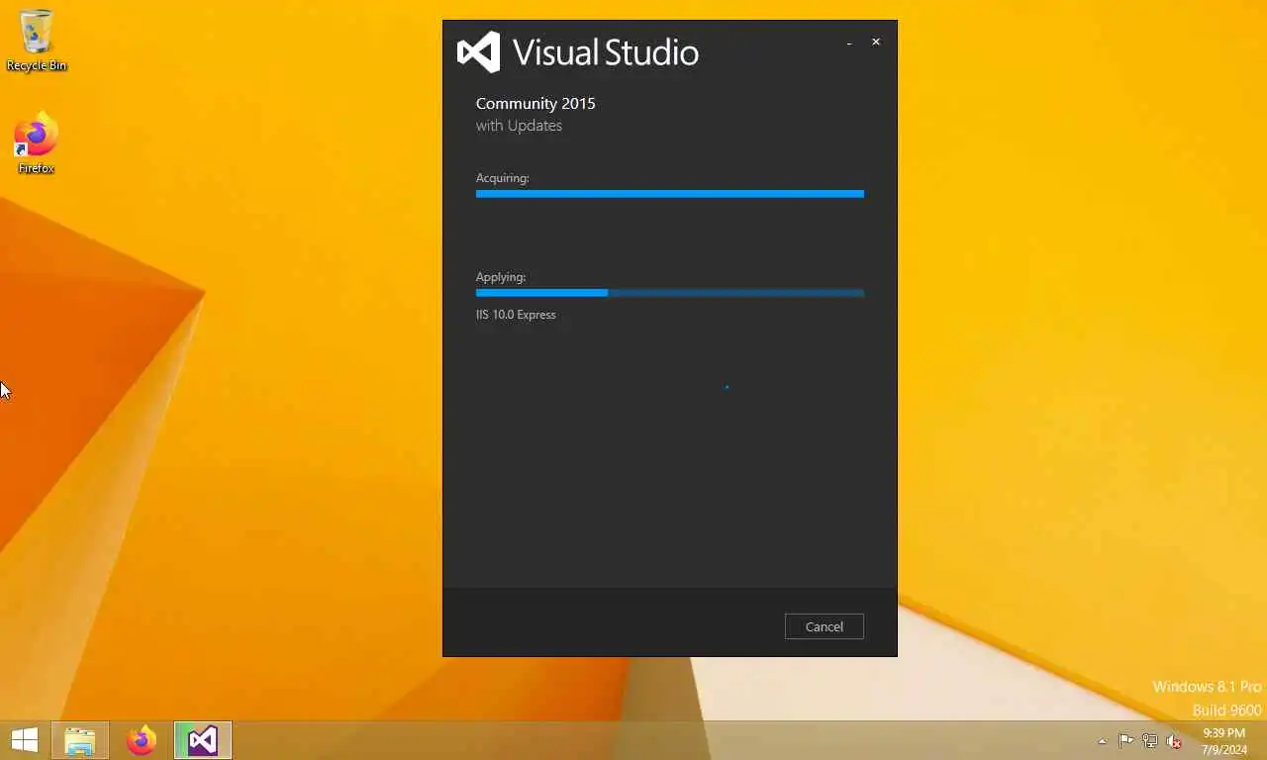Click the muted volume tray icon
Image resolution: width=1267 pixels, height=760 pixels.
click(1174, 741)
